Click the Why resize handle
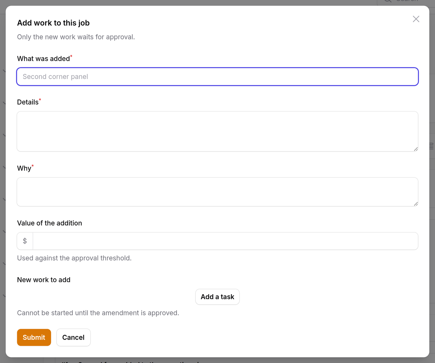435x363 pixels. [x=416, y=204]
